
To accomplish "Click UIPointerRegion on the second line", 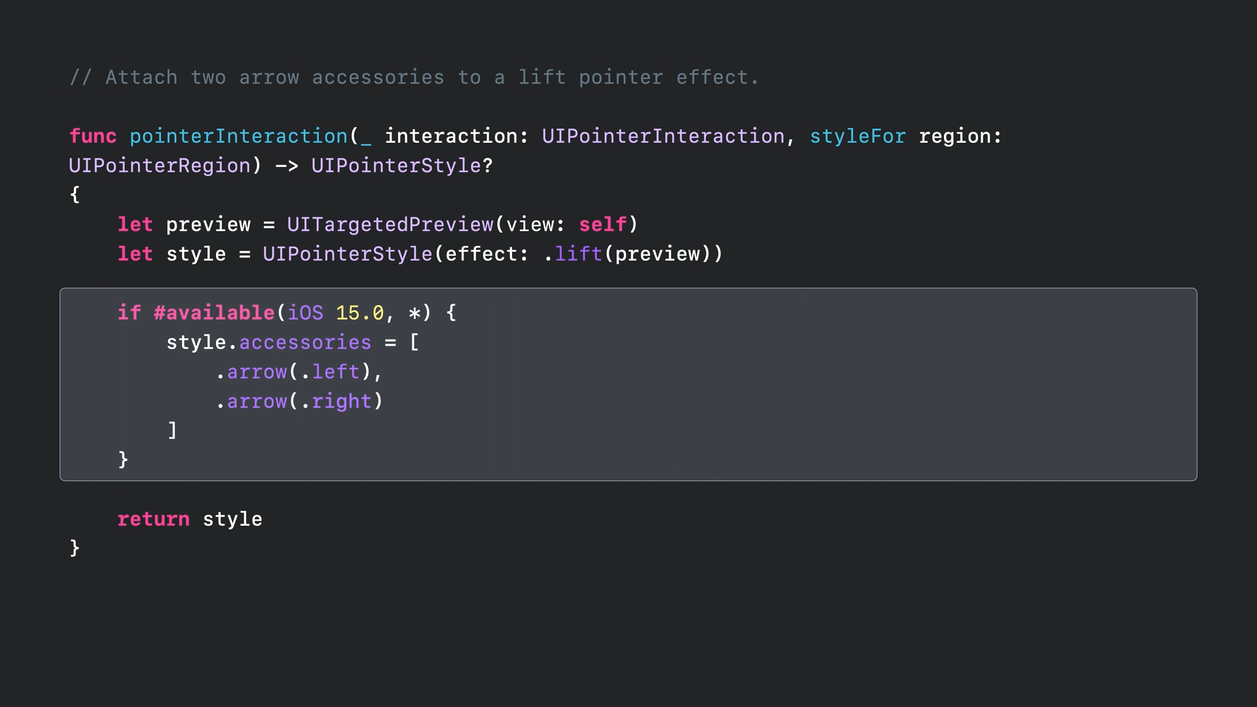I will [160, 166].
